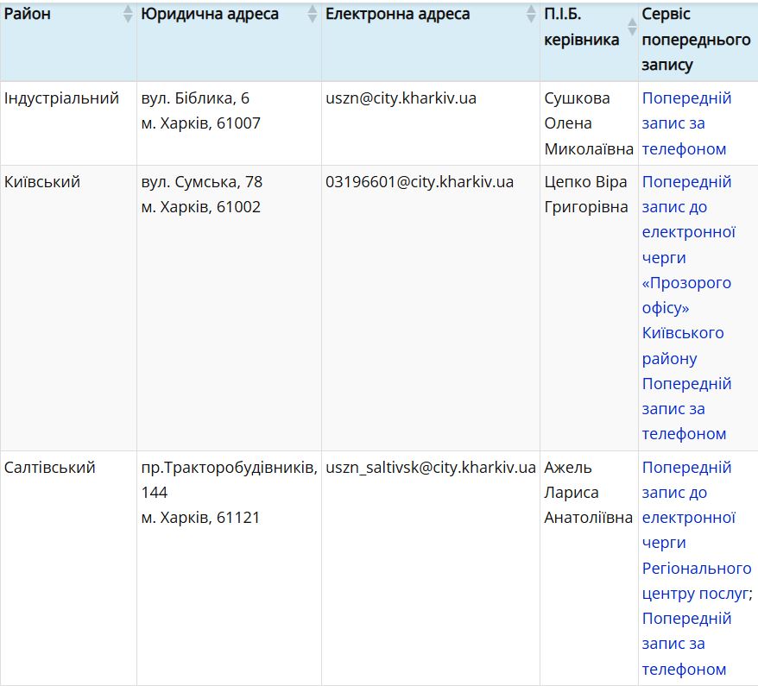
Task: Click the Сервіс попереднього запису column header
Action: tap(696, 40)
